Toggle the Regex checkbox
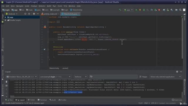The height and width of the screenshot is (106, 188). coord(140,77)
